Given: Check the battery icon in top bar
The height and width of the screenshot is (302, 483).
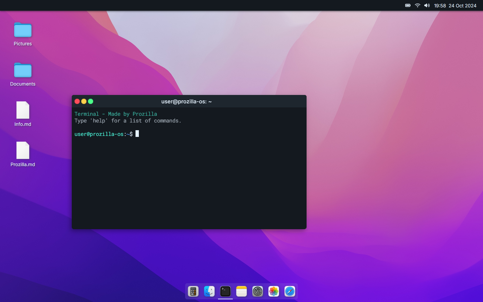Looking at the screenshot, I should [408, 5].
